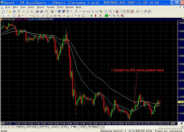The height and width of the screenshot is (132, 184).
Task: Click the 'I closed my E/U short postion here' annotation
Action: [137, 70]
